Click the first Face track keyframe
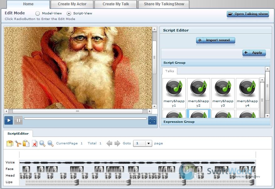The width and height of the screenshot is (275, 189). click(x=26, y=169)
